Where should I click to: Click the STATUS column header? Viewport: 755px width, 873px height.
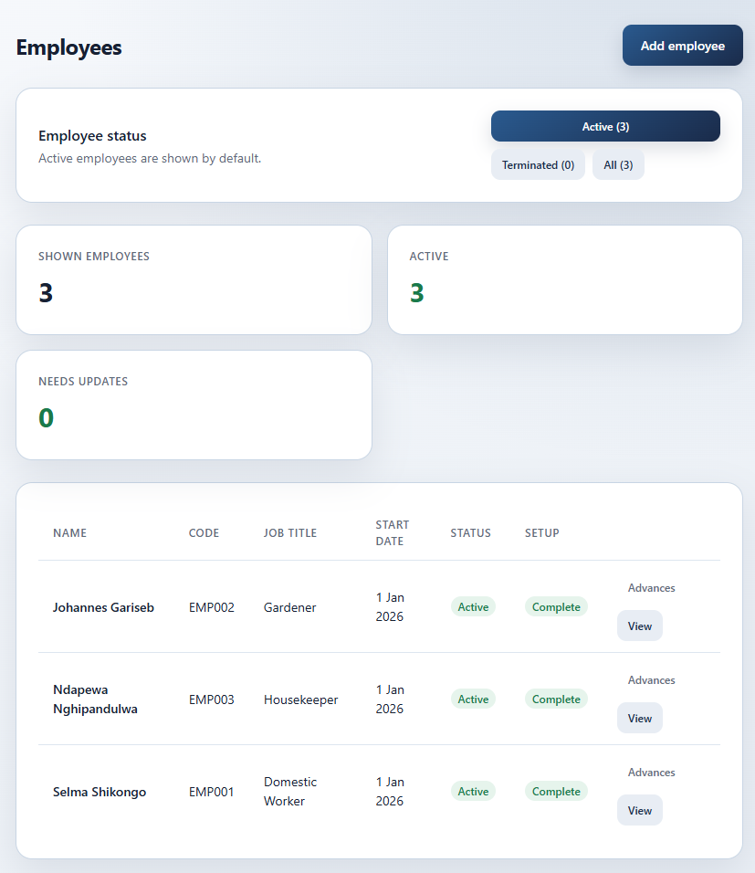pyautogui.click(x=470, y=532)
